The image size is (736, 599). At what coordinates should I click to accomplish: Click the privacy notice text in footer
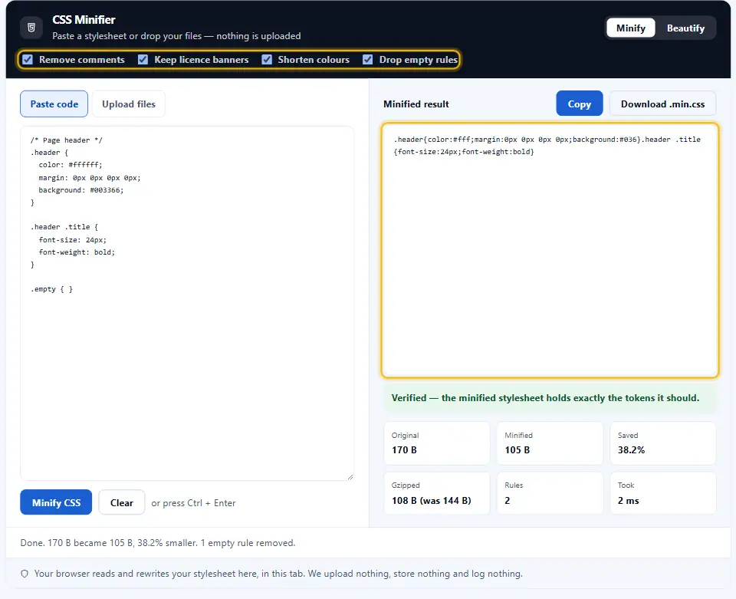coord(278,574)
